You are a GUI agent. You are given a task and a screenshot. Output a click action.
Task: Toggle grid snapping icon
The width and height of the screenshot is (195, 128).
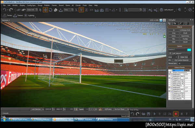click(x=107, y=10)
